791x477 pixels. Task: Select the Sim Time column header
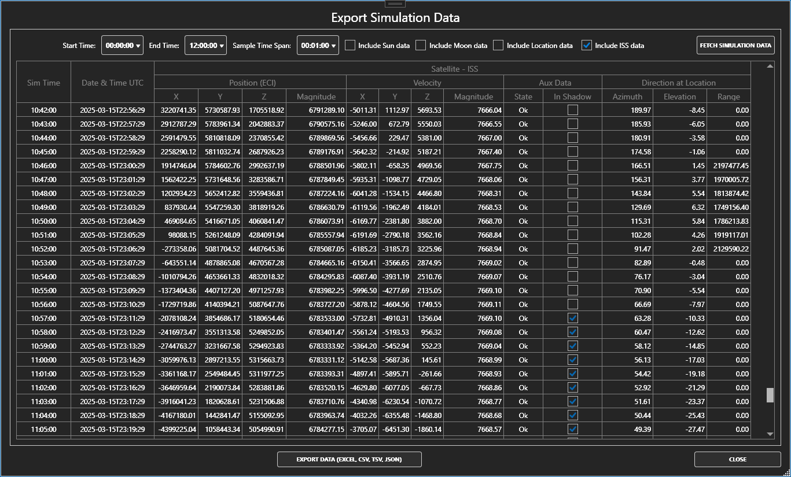pyautogui.click(x=43, y=82)
